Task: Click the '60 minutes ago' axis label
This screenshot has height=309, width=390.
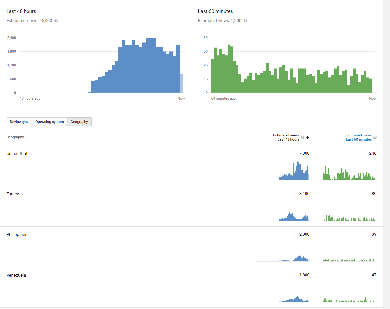Action: (223, 98)
